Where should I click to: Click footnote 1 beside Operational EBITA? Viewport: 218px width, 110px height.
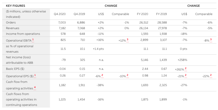click(x=33, y=39)
